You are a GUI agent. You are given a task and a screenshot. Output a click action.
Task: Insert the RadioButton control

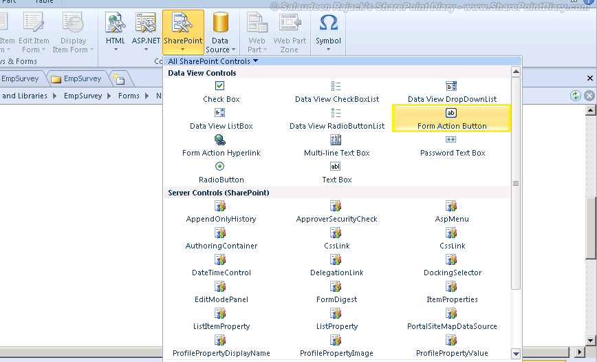(221, 172)
